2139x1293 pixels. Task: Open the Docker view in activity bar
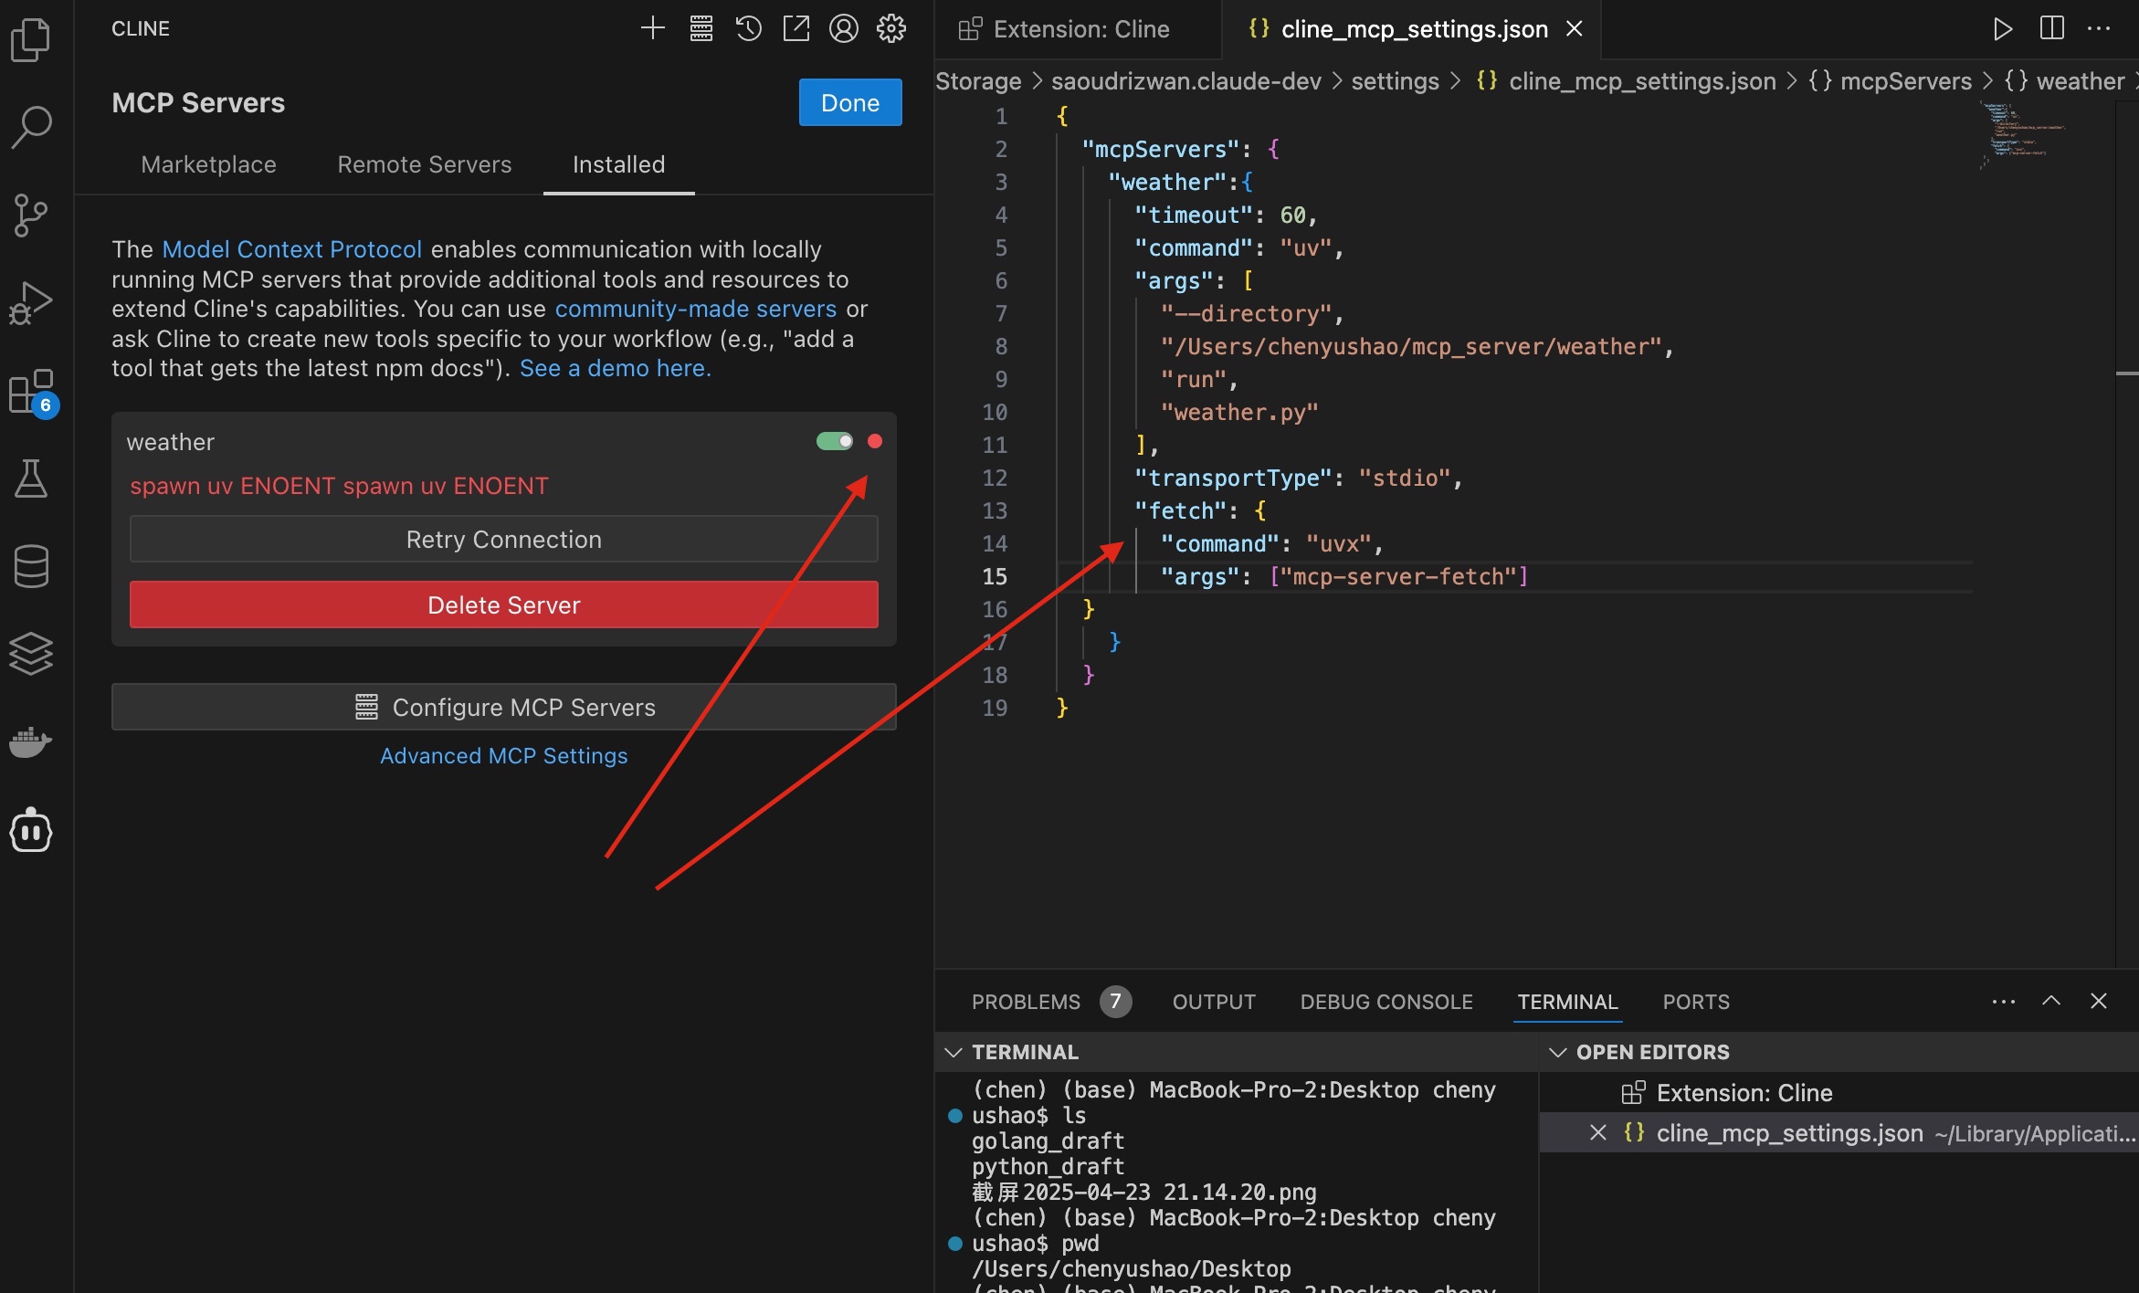click(x=31, y=741)
